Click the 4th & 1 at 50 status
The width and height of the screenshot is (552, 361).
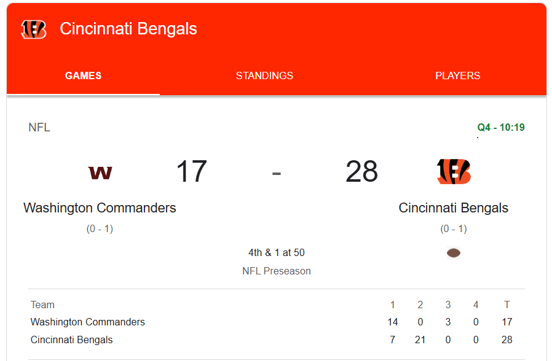click(x=277, y=252)
